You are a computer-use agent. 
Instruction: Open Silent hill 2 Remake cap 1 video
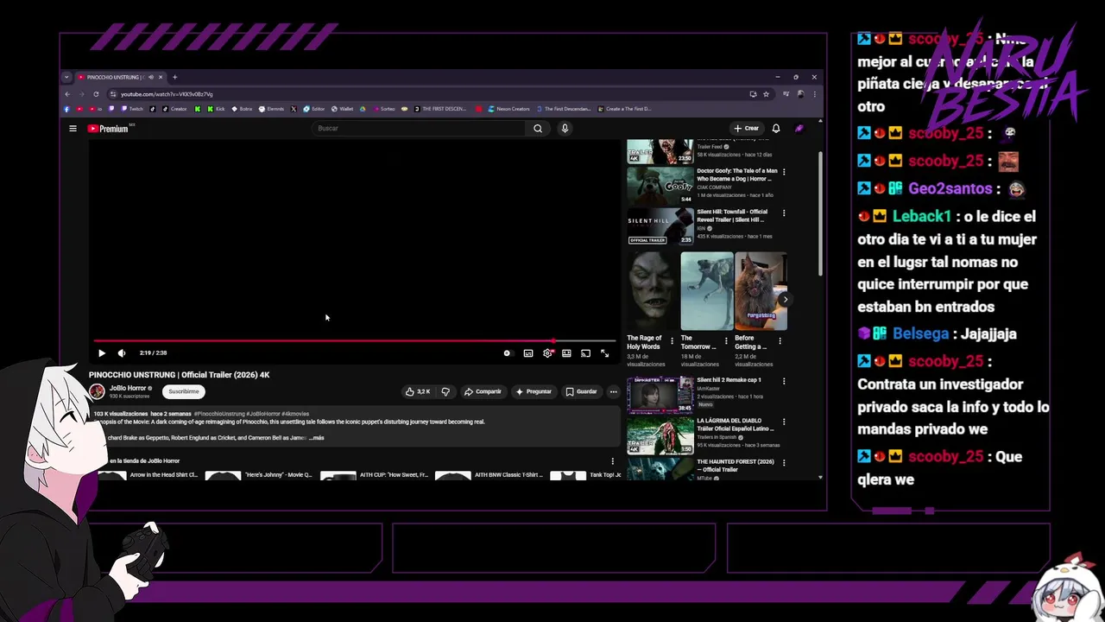[660, 394]
